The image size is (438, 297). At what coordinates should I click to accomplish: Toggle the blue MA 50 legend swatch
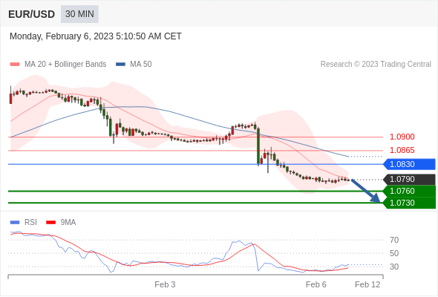coord(120,65)
